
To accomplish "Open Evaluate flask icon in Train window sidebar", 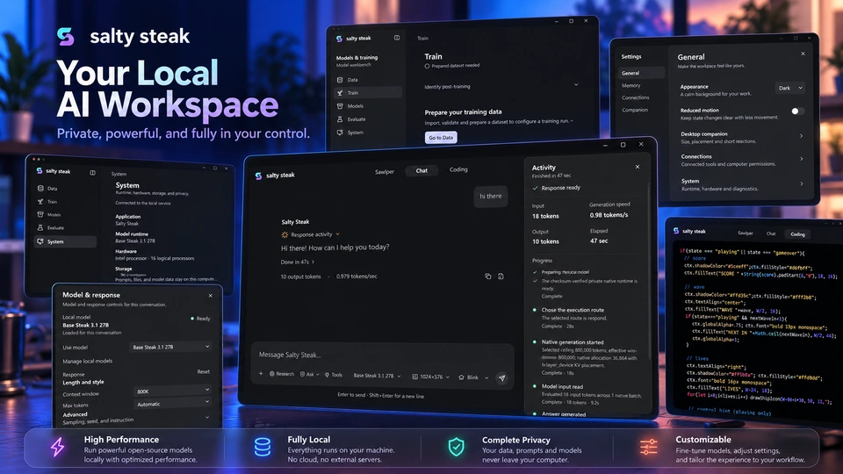I will click(x=340, y=119).
